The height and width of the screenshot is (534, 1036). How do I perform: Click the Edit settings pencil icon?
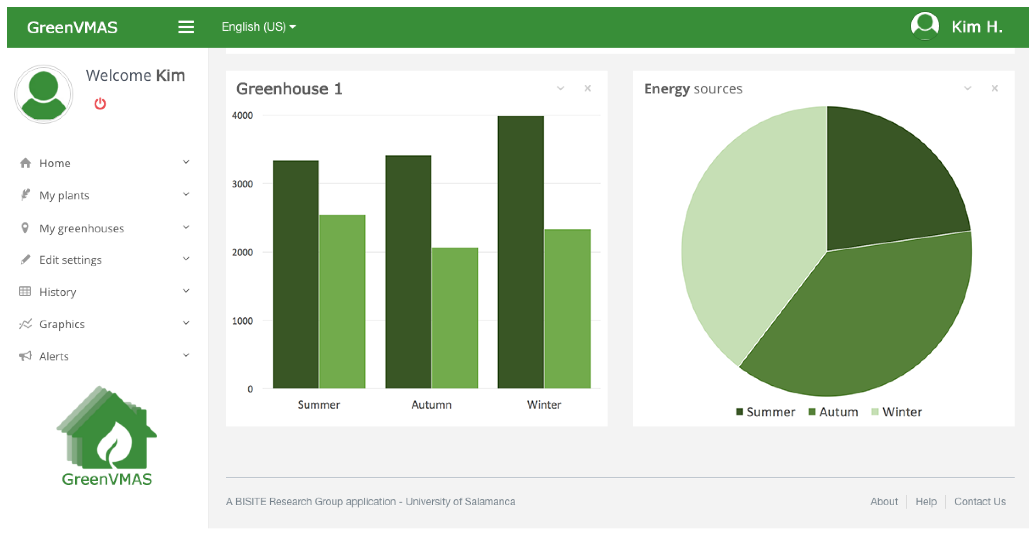25,259
